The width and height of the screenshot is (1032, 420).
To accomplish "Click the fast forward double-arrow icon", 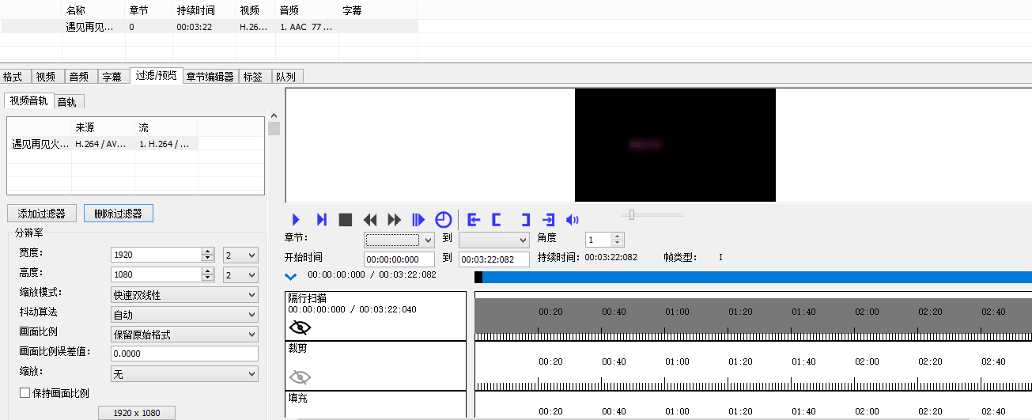I will pos(394,220).
